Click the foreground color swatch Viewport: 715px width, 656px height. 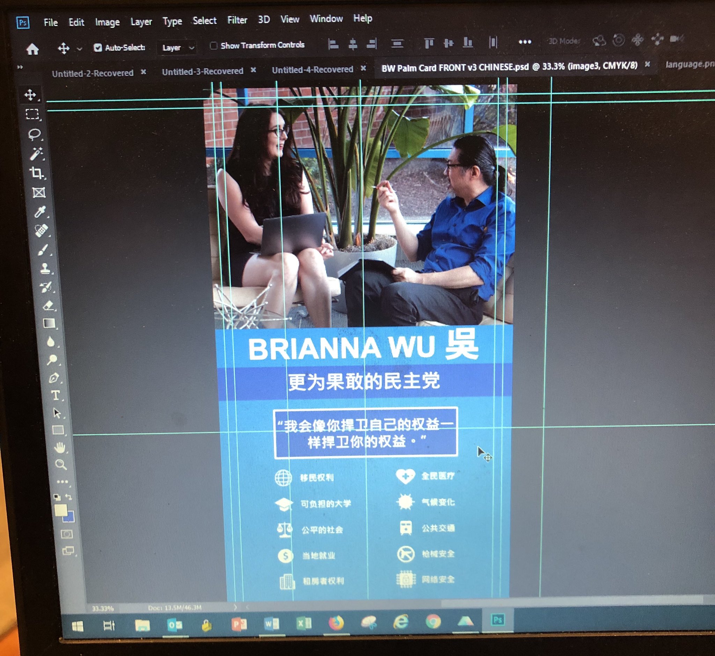click(61, 510)
